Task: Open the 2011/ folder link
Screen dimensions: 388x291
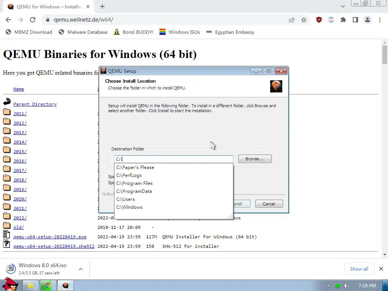Action: 20,114
